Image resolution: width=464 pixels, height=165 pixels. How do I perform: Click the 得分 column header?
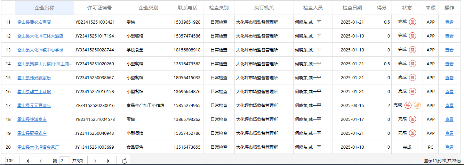[x=382, y=8]
